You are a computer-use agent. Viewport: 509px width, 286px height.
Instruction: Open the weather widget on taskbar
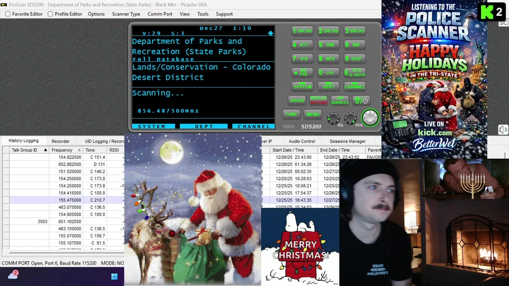point(13,275)
